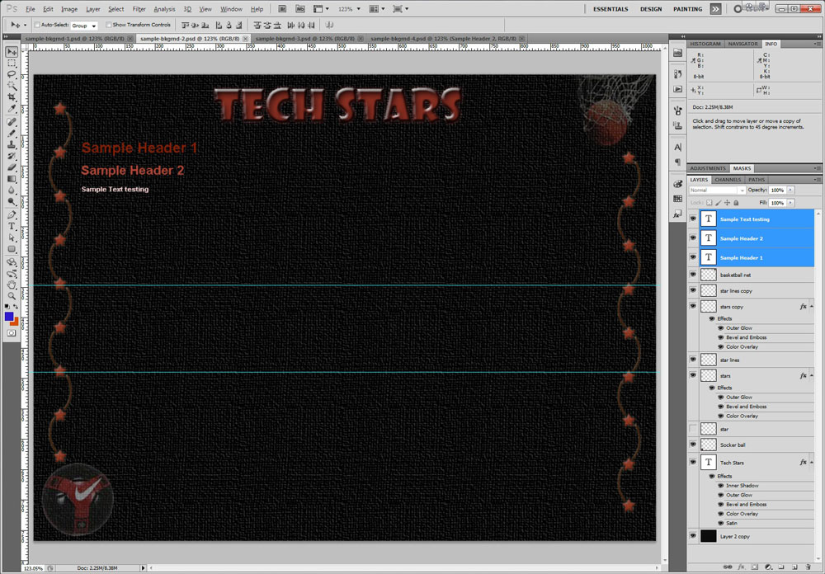Click the Design workspace button
This screenshot has width=825, height=574.
click(x=651, y=9)
